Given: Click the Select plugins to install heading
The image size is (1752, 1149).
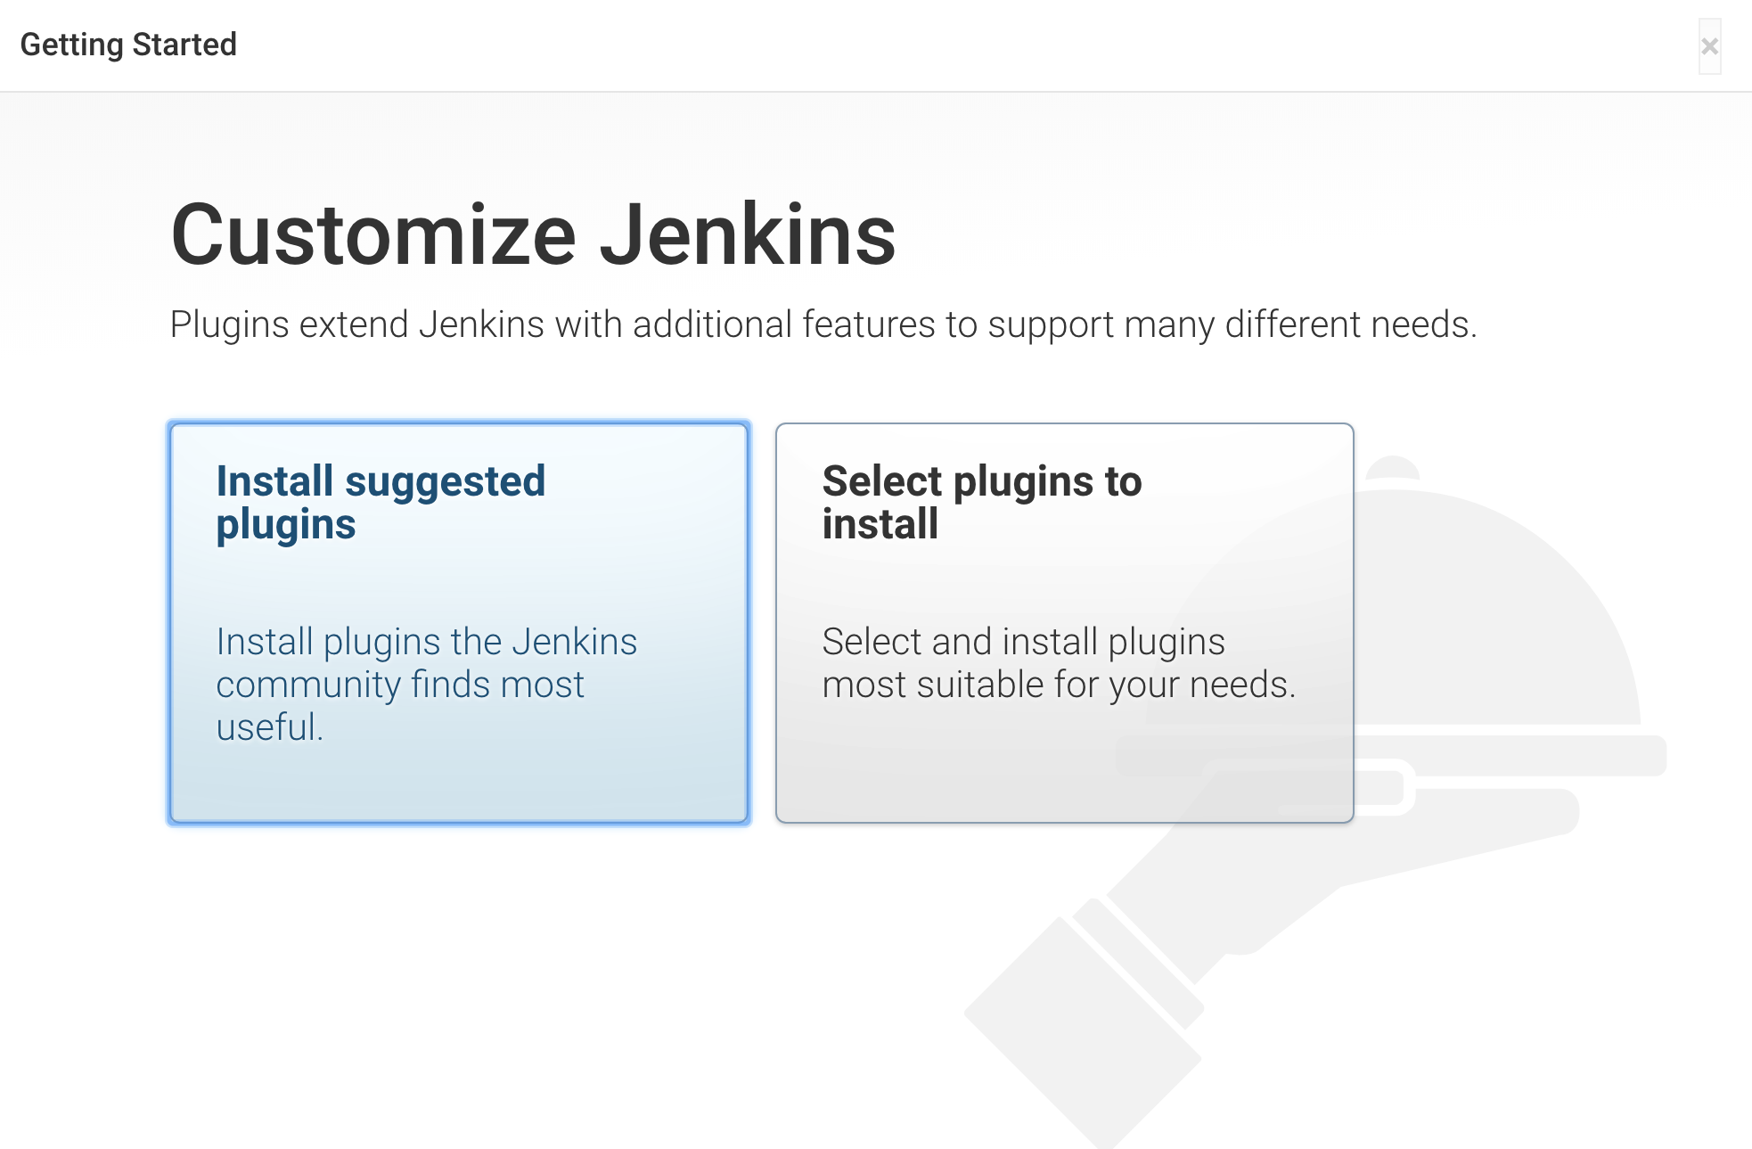Looking at the screenshot, I should (x=981, y=502).
